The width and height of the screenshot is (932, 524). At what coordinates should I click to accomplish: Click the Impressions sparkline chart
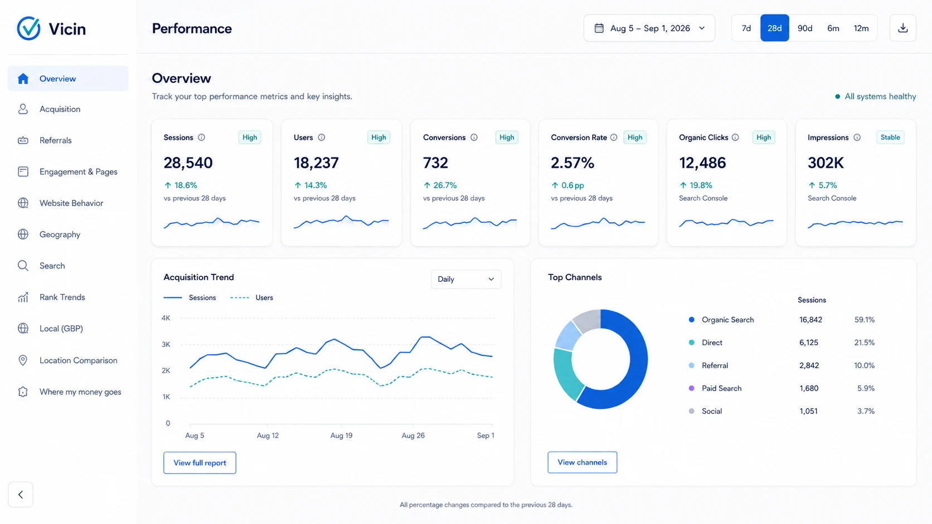pos(855,224)
